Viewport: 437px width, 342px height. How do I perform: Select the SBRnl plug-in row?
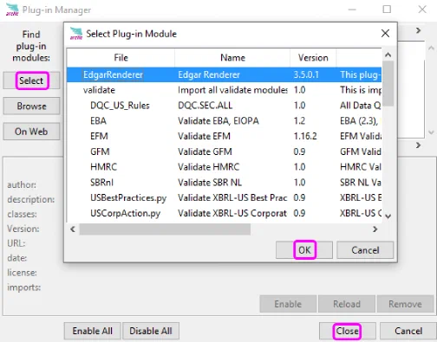[225, 183]
